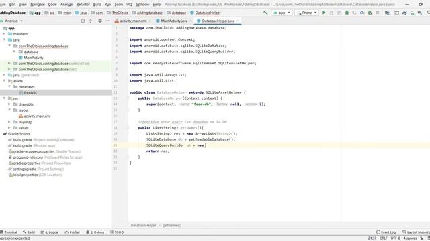Viewport: 430px width, 241px height.
Task: Open the Event Log
Action: [x=386, y=232]
